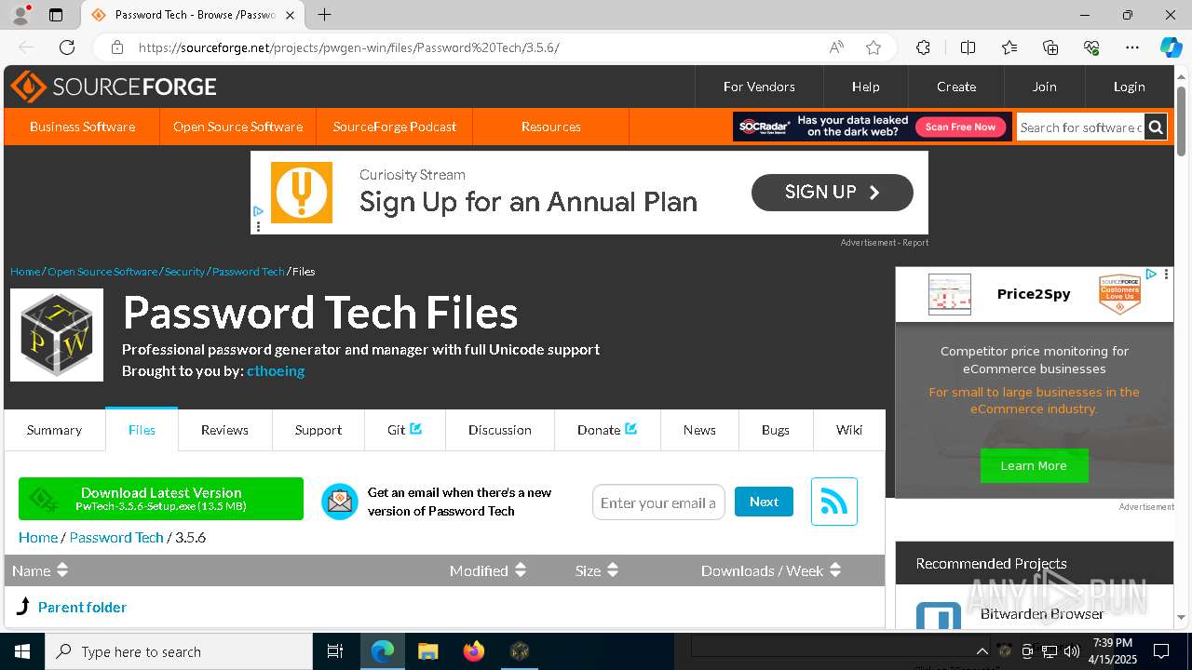The width and height of the screenshot is (1192, 670).
Task: Click the Password Tech cube logo
Action: 57,335
